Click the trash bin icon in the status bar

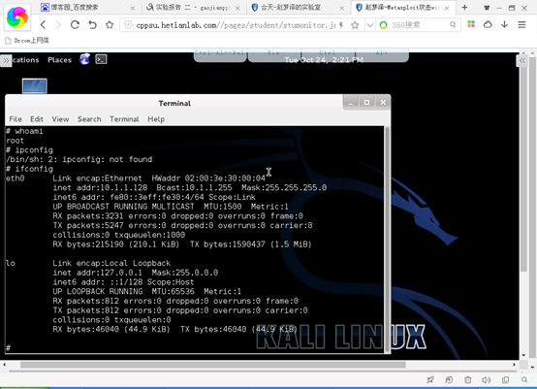click(x=468, y=379)
